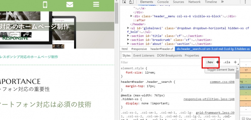
Task: Click the Filter styles input field
Action: pos(162,62)
